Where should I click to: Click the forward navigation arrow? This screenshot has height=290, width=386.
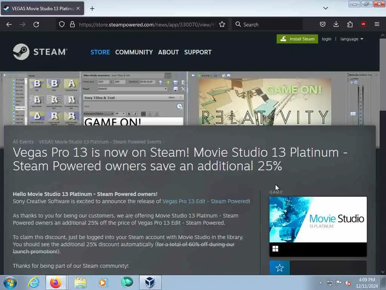click(x=22, y=25)
